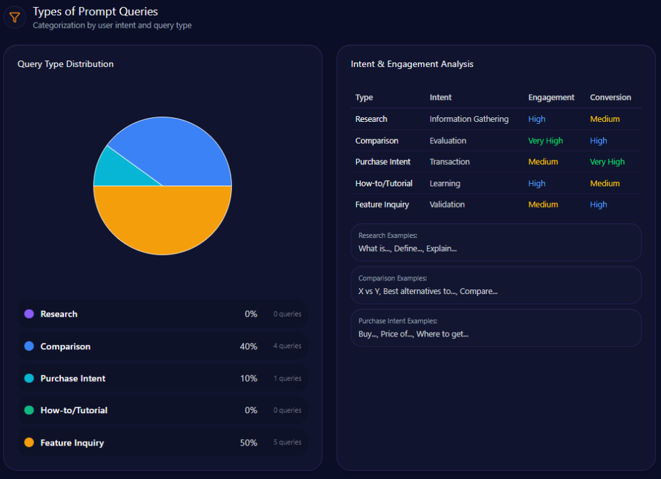Click the Intent column header
This screenshot has height=479, width=661.
coord(440,97)
